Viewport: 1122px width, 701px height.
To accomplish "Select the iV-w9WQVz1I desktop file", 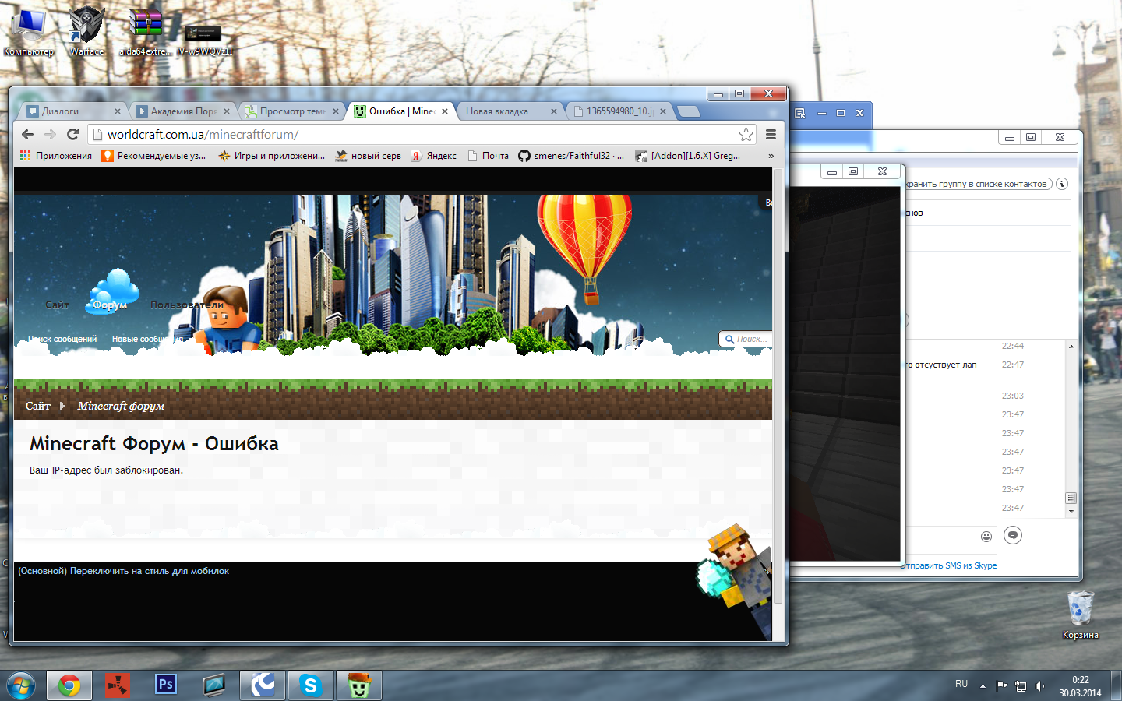I will (x=203, y=41).
